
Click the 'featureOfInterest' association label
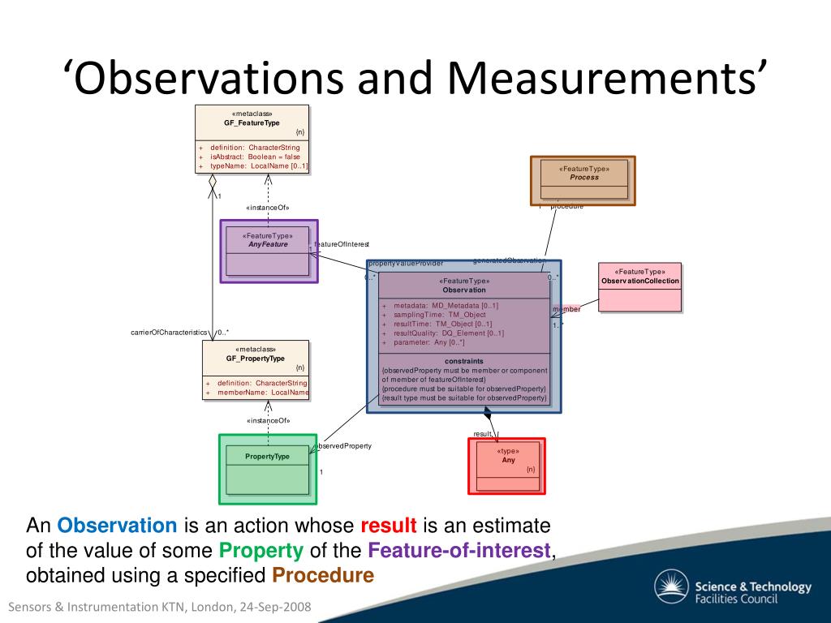342,244
